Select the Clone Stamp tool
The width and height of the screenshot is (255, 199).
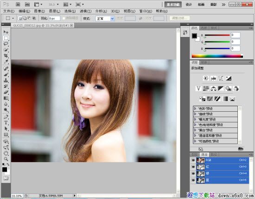click(6, 80)
